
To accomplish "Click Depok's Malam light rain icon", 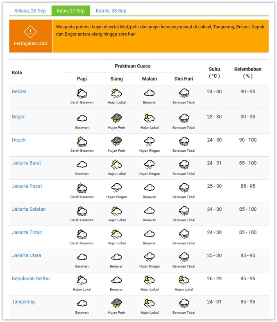I will click(x=149, y=142).
